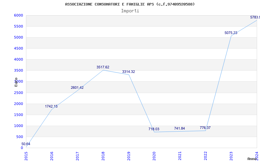The image size is (260, 162).
Task: Click the x-axis year 2016
Action: coord(52,156)
